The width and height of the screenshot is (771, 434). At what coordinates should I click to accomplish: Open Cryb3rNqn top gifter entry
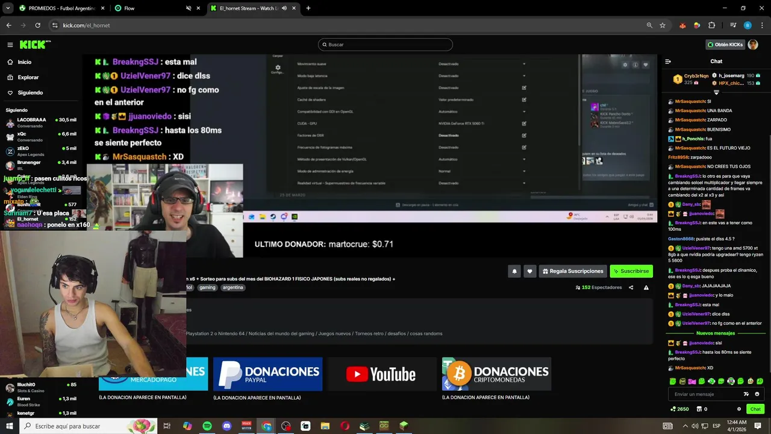(691, 78)
